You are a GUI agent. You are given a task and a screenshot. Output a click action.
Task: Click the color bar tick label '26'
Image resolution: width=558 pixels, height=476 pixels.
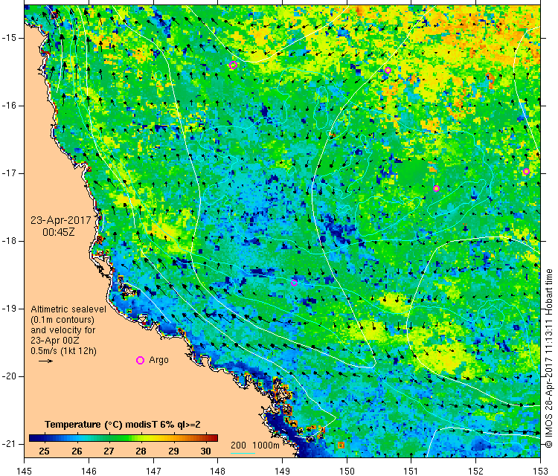tap(77, 451)
